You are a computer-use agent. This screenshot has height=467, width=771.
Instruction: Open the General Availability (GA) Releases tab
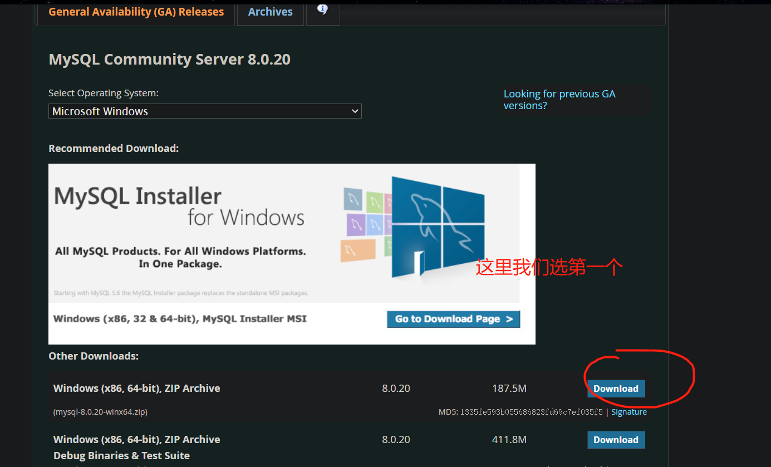click(x=136, y=12)
